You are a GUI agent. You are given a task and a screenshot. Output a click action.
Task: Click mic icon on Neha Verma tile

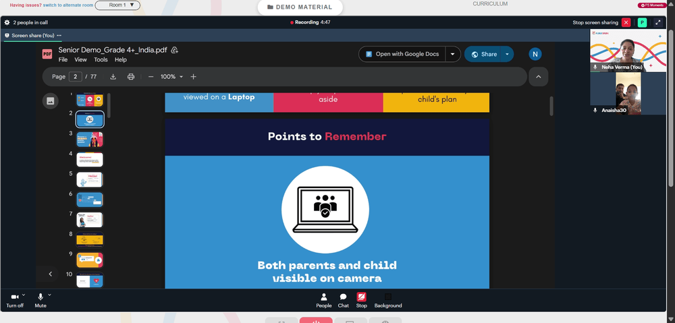595,67
